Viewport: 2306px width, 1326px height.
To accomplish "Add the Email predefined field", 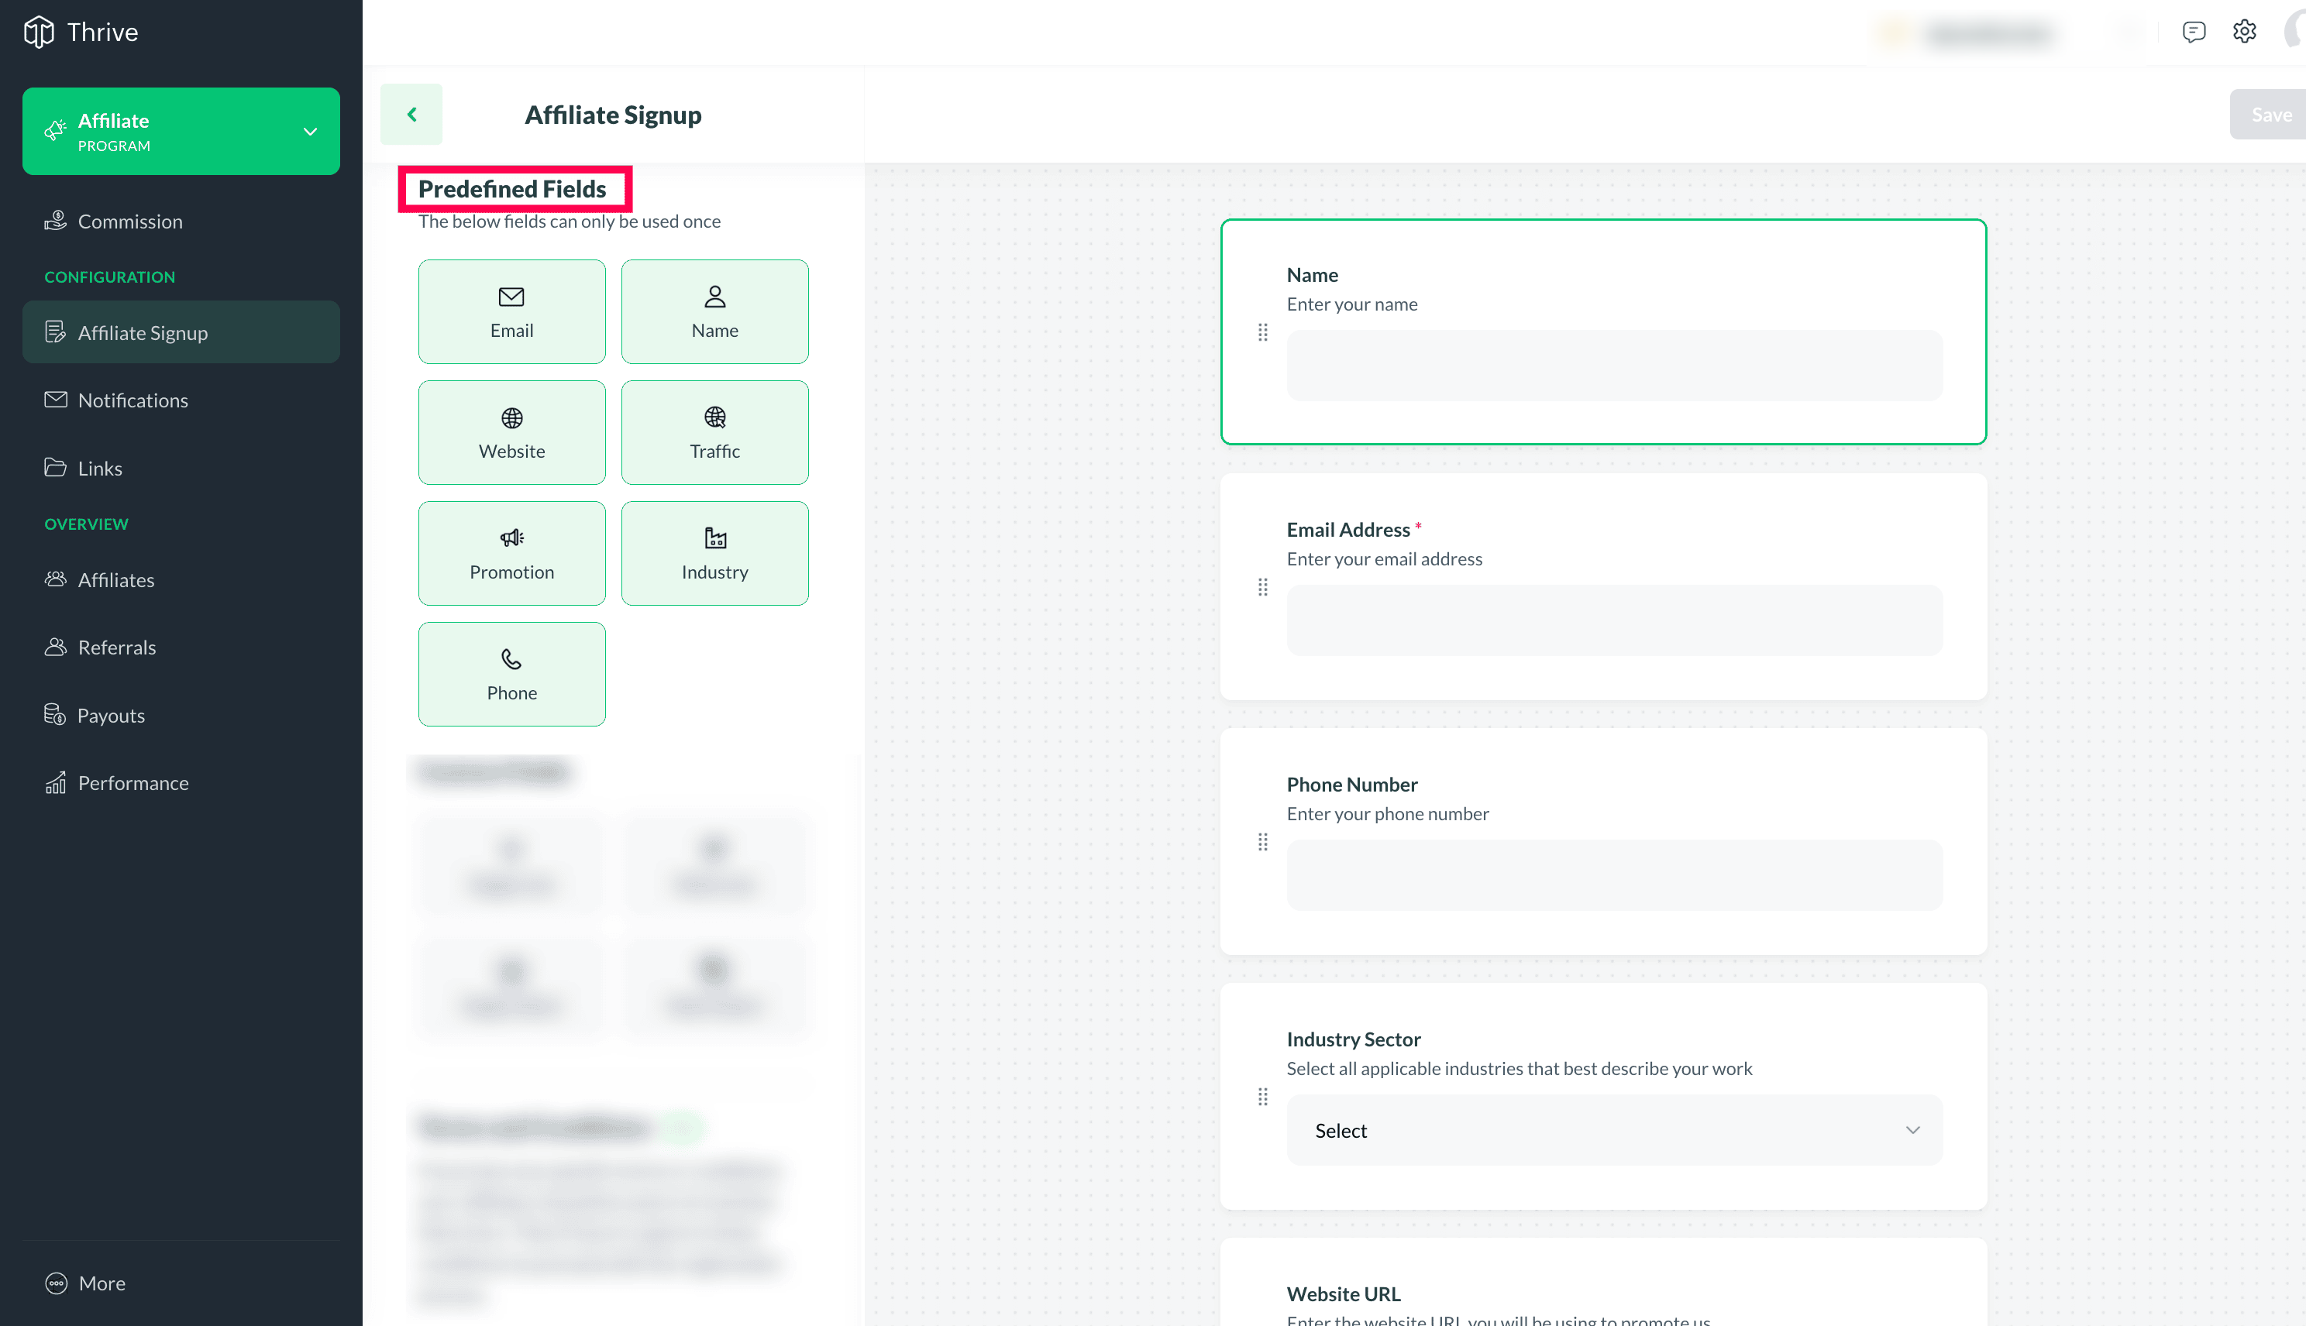I will tap(511, 311).
